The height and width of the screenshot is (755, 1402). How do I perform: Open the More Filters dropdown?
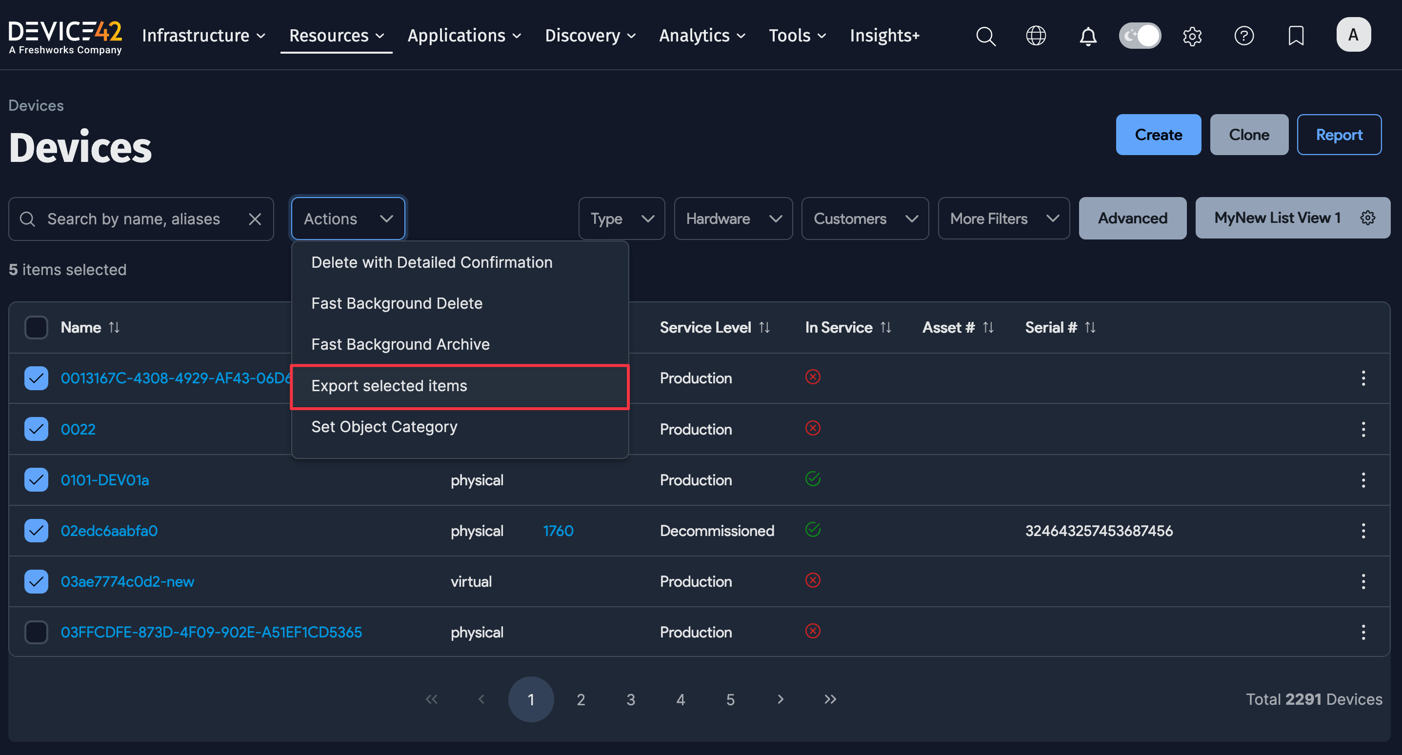pos(1003,219)
